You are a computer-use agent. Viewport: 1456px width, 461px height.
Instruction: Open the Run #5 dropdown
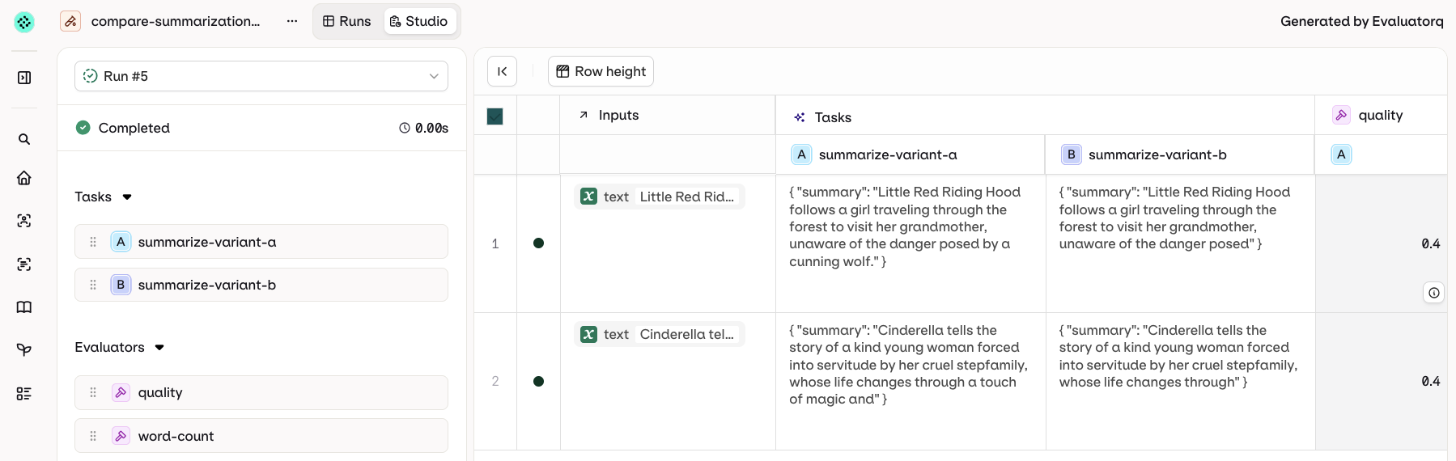tap(261, 76)
